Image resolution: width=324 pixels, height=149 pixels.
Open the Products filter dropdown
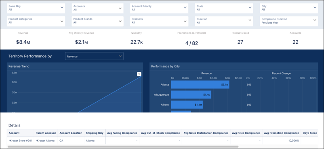click(159, 21)
